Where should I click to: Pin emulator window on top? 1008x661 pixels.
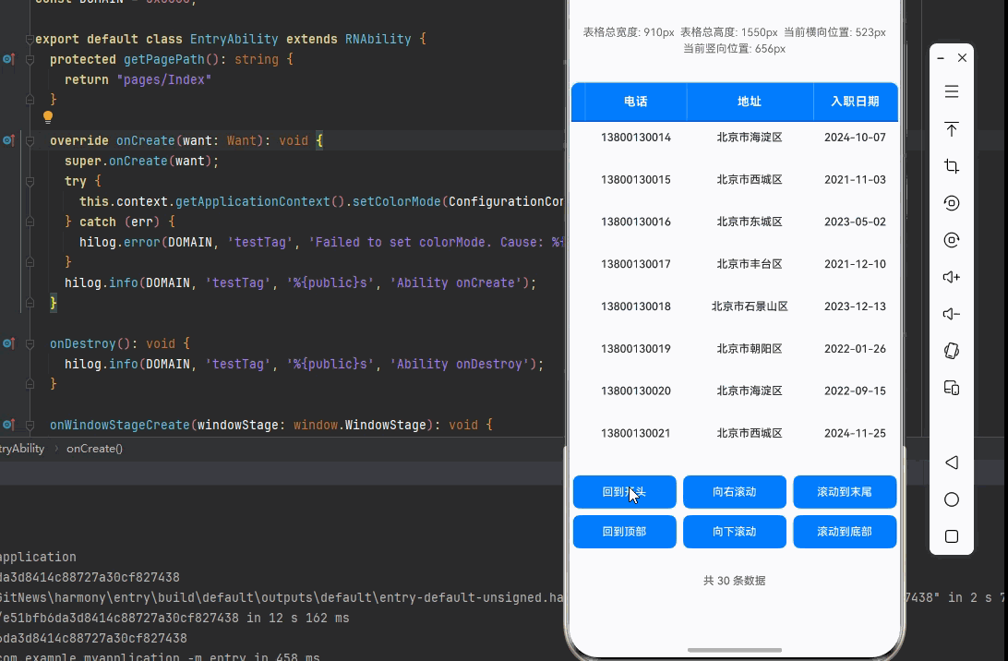(952, 128)
